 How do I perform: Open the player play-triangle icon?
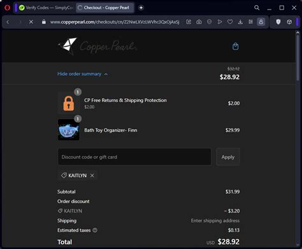pyautogui.click(x=220, y=22)
